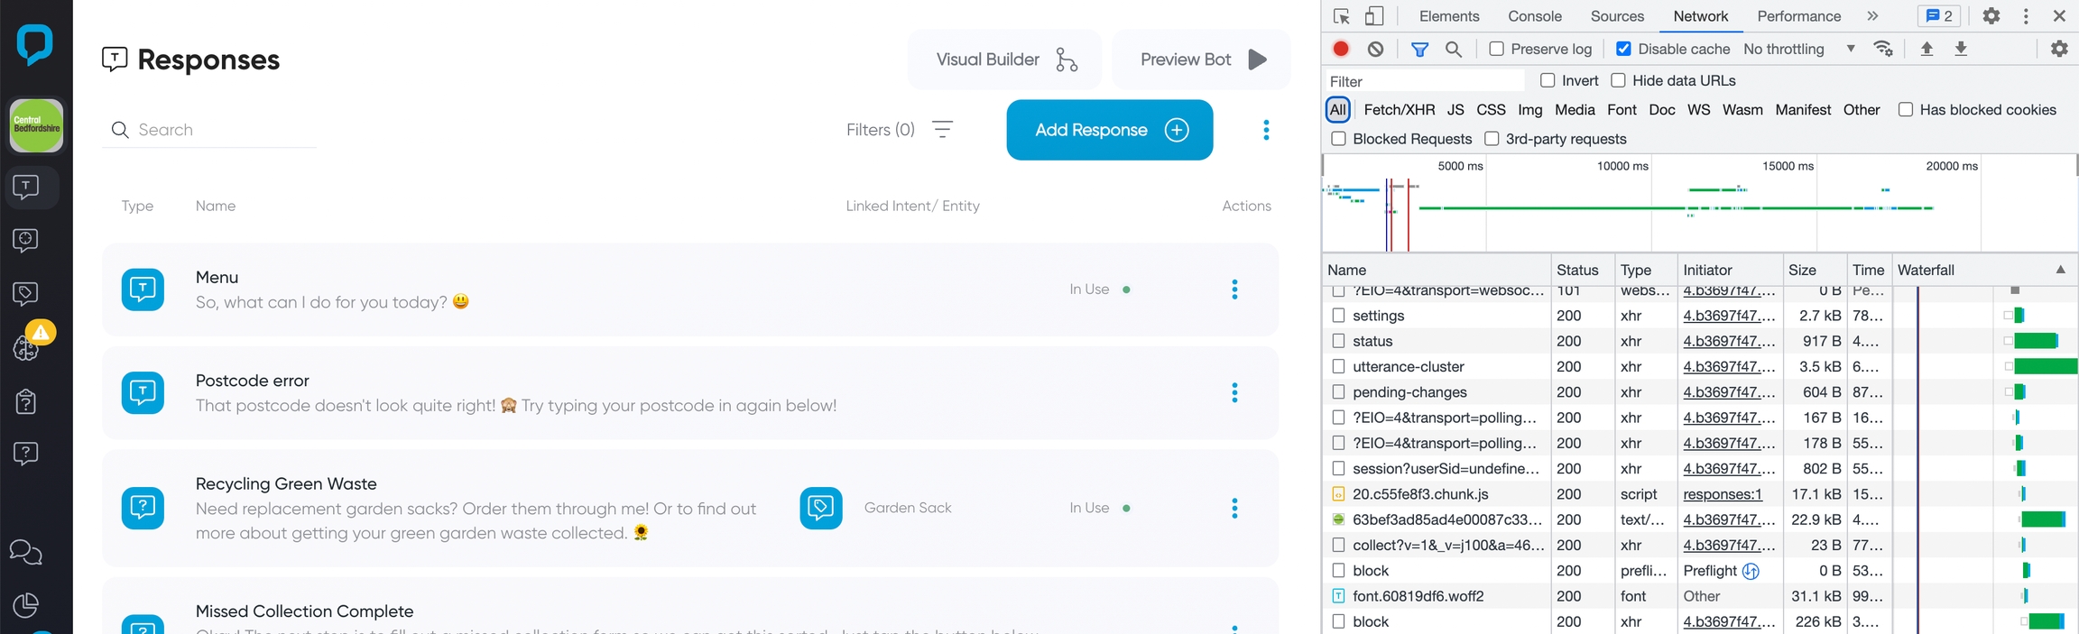
Task: Open the conversations chat bubbles sidebar icon
Action: (26, 552)
